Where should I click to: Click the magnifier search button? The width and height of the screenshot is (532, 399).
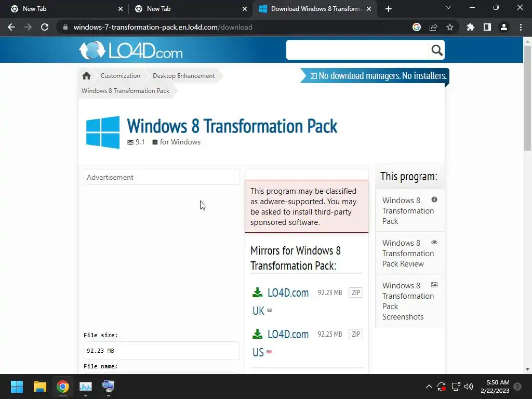point(436,50)
